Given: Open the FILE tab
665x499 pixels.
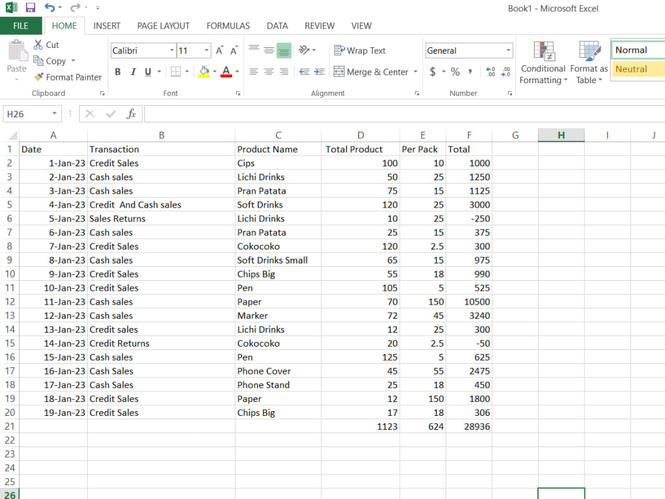Looking at the screenshot, I should point(21,26).
